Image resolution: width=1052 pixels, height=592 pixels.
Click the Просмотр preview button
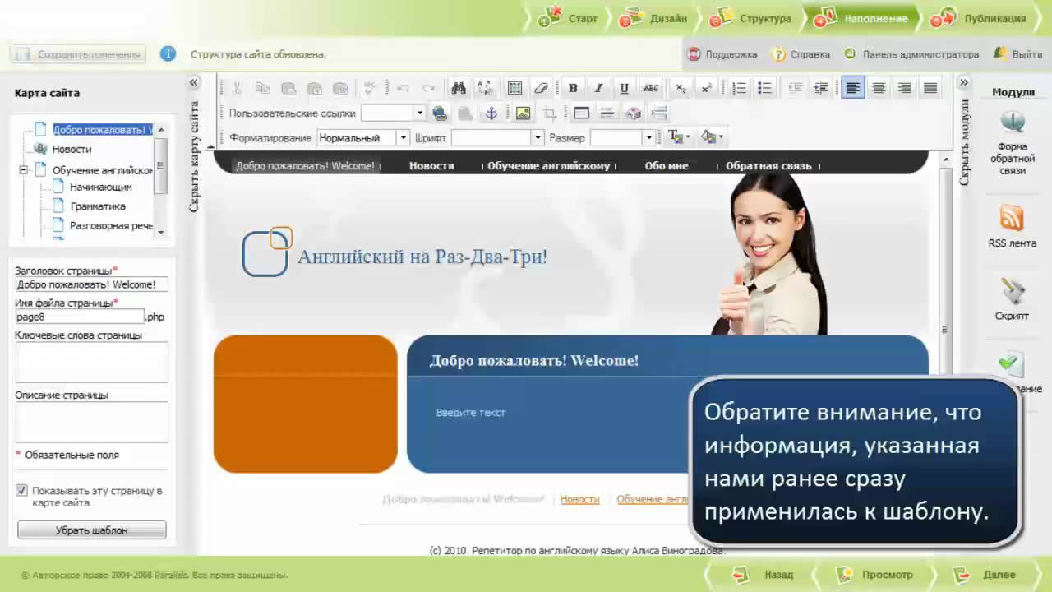pos(875,575)
